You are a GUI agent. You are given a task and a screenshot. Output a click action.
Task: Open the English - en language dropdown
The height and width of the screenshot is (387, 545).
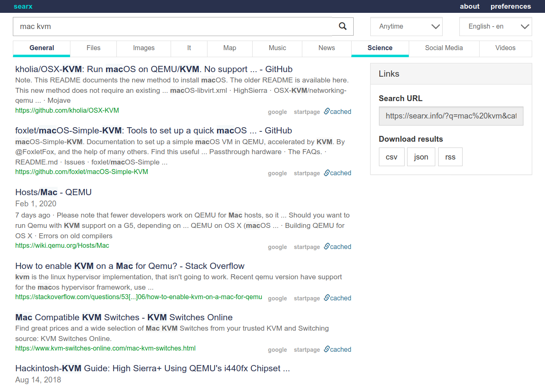[496, 27]
